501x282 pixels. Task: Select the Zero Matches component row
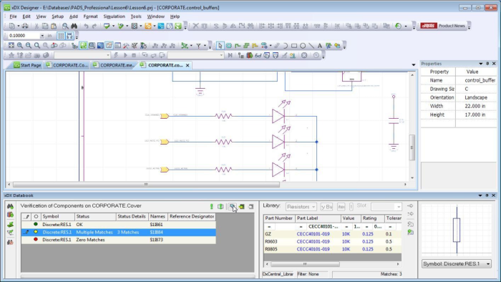coord(118,240)
